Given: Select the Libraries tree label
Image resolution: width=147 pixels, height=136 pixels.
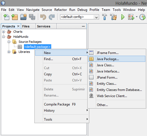Looking at the screenshot, I should tap(24, 52).
